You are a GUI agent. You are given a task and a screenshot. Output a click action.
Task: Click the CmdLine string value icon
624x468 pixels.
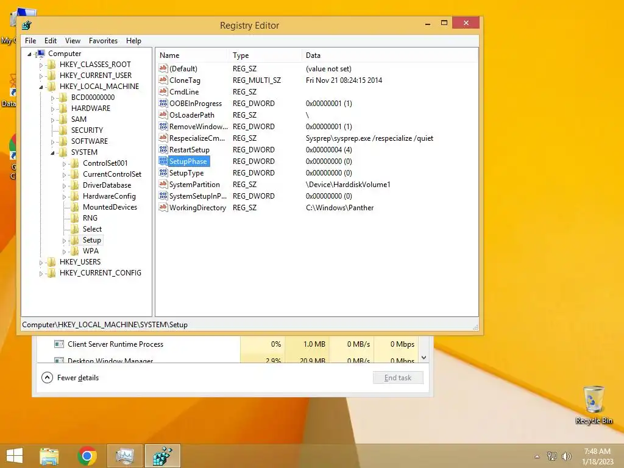click(163, 91)
